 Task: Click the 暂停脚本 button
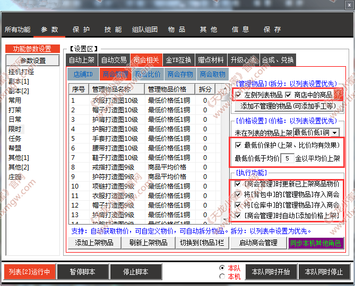pyautogui.click(x=83, y=272)
